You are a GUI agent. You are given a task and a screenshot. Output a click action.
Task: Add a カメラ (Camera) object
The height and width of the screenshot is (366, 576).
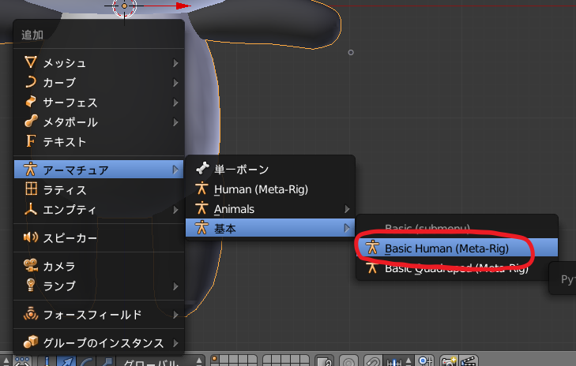[x=99, y=267]
